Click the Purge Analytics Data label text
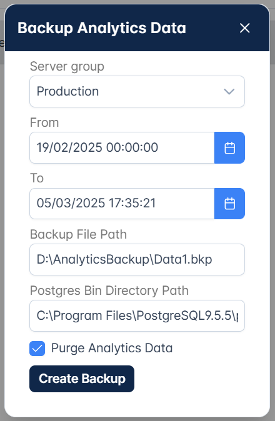275x421 pixels. click(x=112, y=349)
